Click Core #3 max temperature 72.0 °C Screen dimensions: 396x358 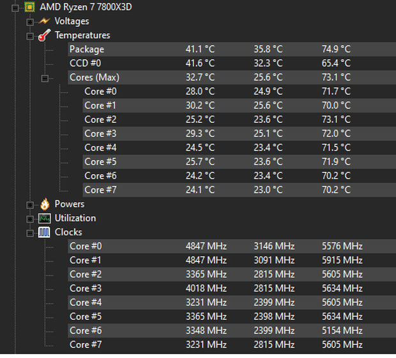[x=337, y=134]
